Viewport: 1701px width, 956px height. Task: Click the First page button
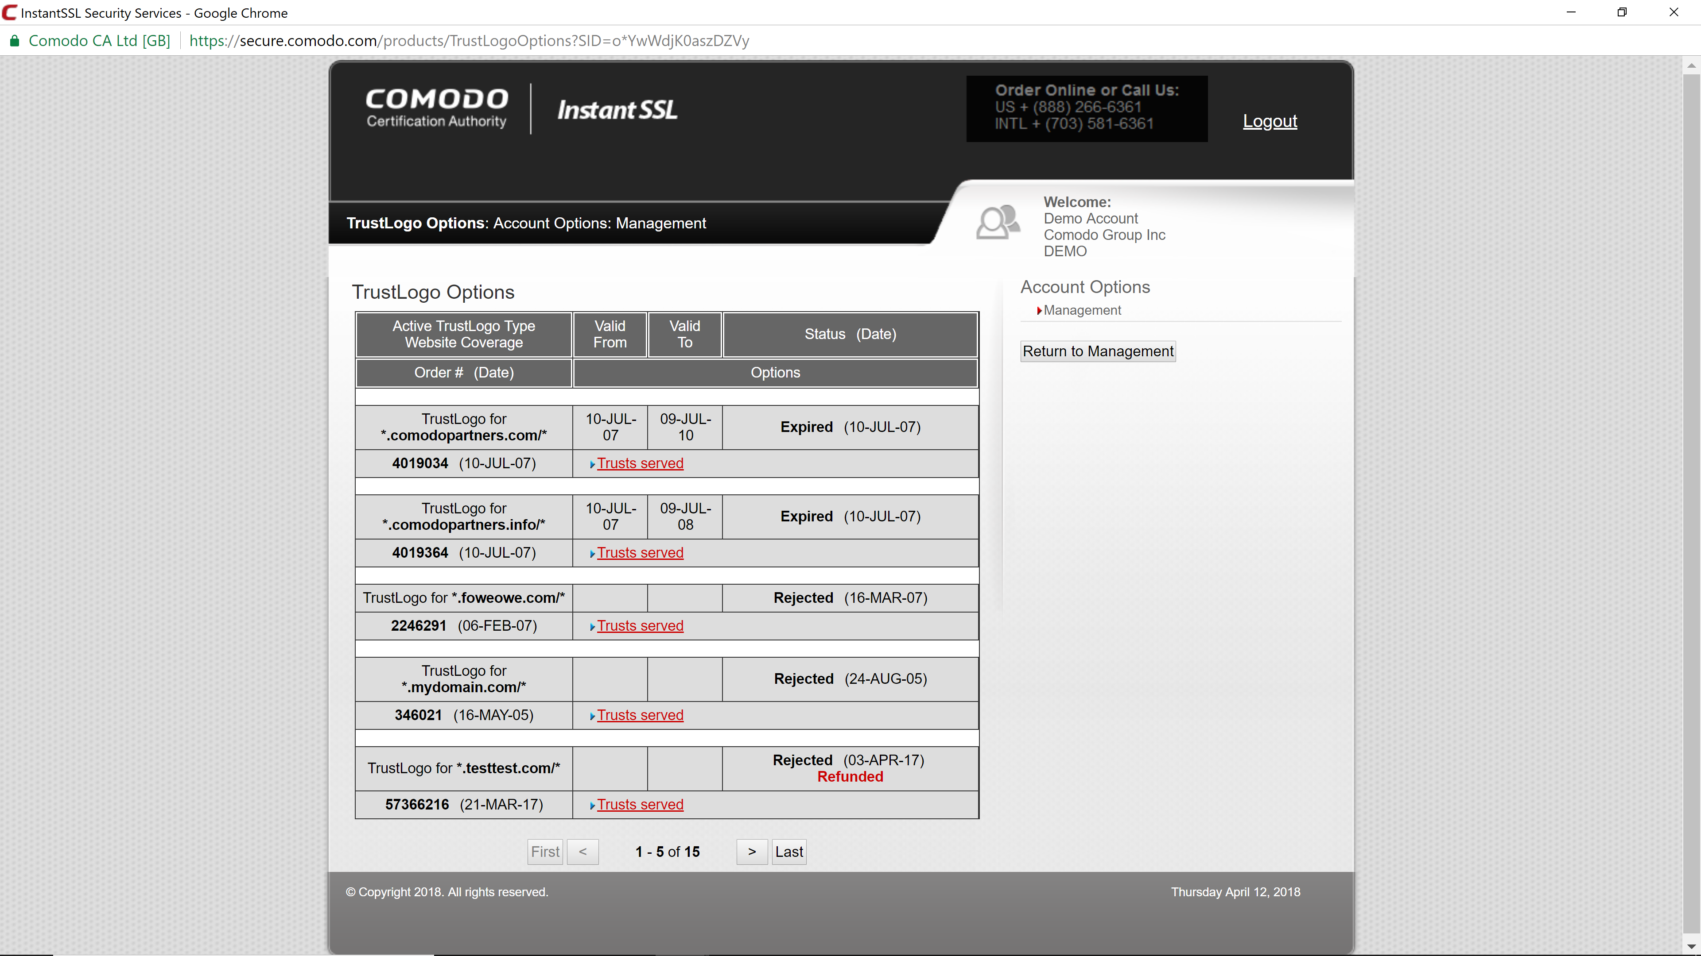coord(545,852)
